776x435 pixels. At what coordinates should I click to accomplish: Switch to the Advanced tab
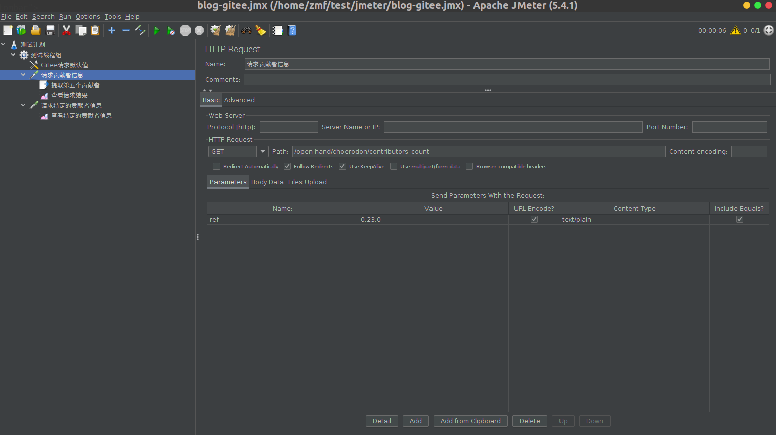(x=239, y=100)
